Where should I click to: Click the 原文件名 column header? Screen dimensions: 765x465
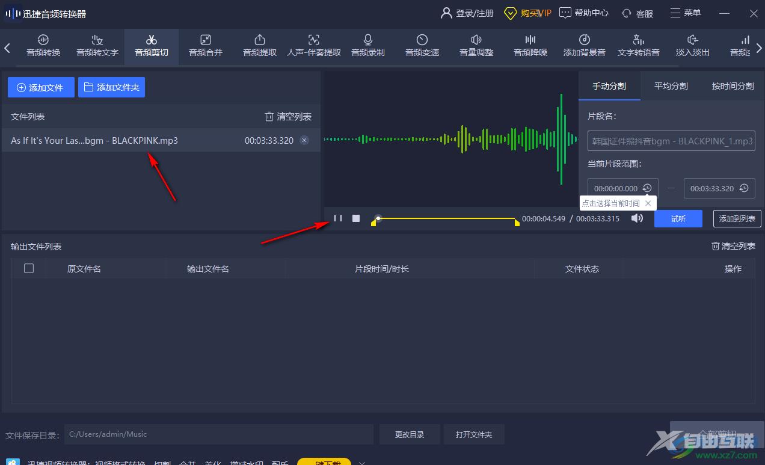pyautogui.click(x=84, y=269)
